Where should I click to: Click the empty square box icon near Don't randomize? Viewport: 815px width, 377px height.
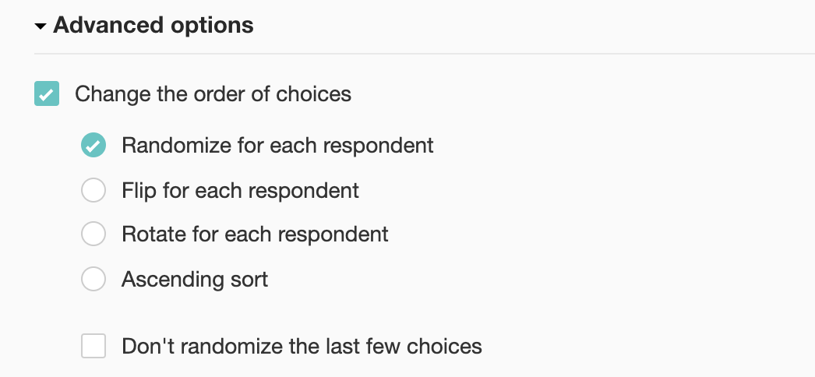point(93,346)
